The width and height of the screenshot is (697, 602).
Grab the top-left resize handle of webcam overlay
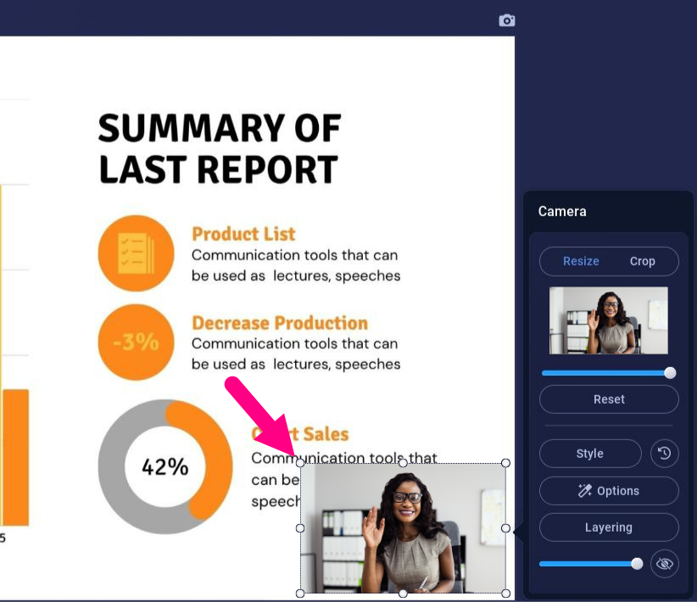[x=300, y=463]
